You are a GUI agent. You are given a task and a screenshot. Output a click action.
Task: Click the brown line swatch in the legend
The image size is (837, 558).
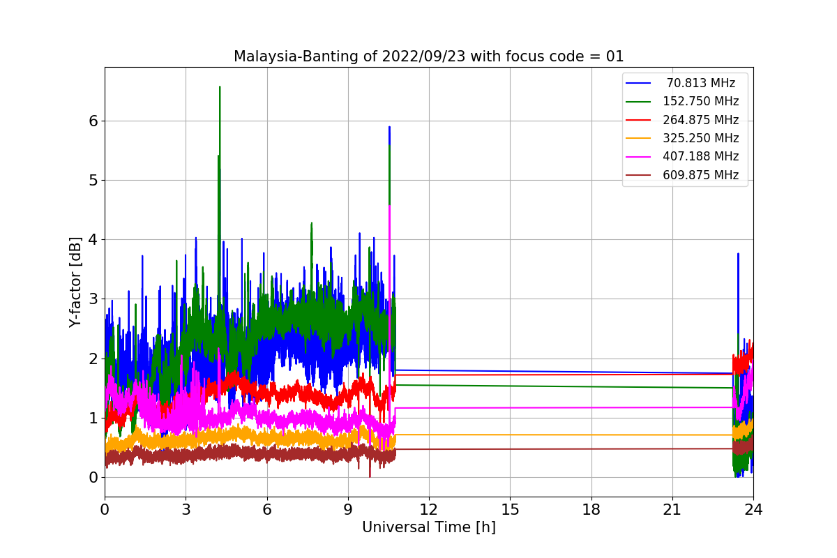[x=638, y=175]
